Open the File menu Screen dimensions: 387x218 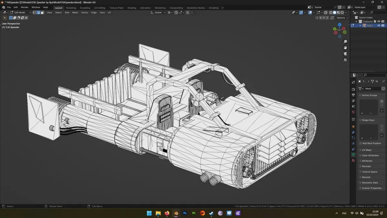9,7
